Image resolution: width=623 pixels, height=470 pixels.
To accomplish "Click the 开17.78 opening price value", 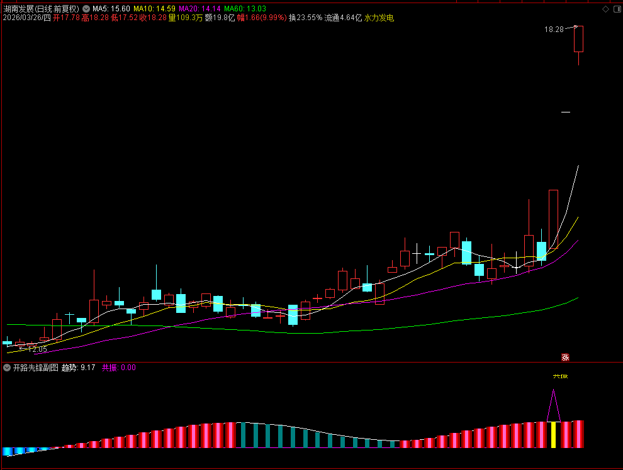I will click(66, 18).
